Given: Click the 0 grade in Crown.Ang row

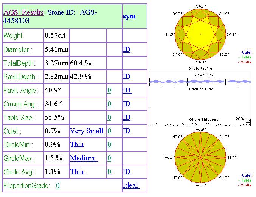Looking at the screenshot, I should (109, 104).
